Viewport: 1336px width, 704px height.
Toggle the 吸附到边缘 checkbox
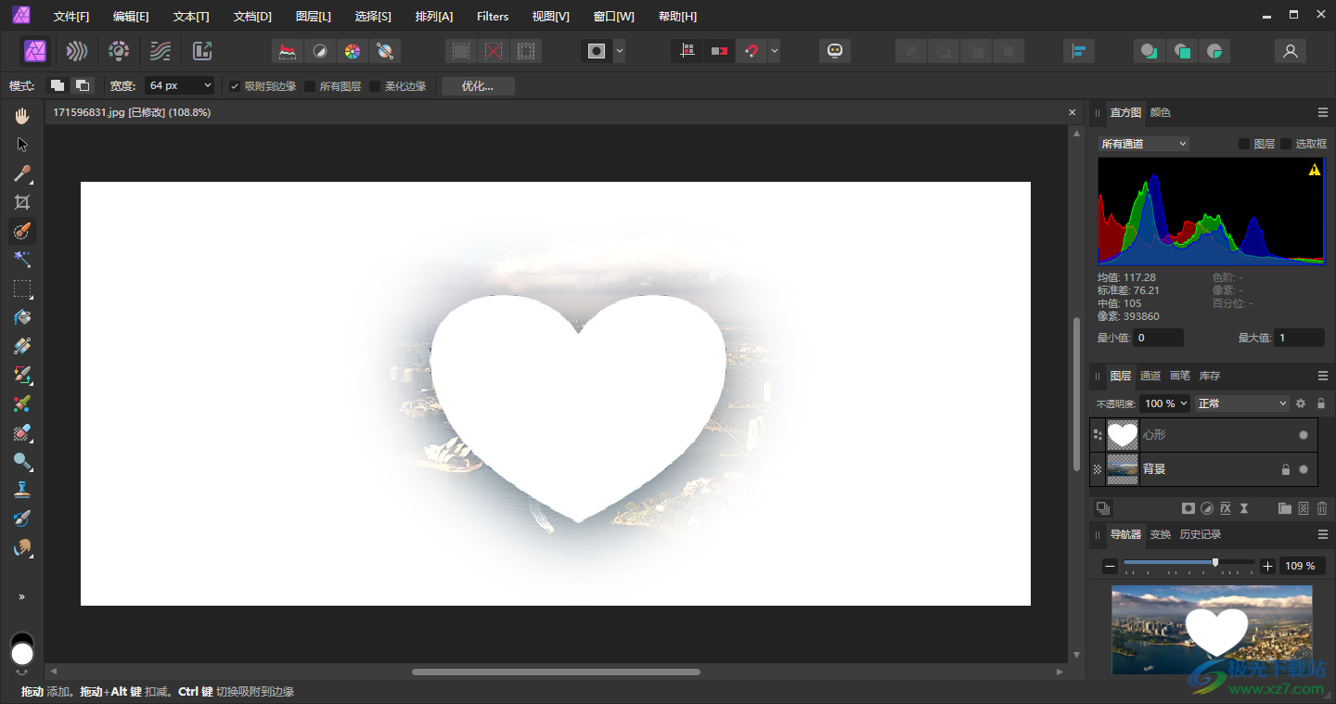[235, 86]
